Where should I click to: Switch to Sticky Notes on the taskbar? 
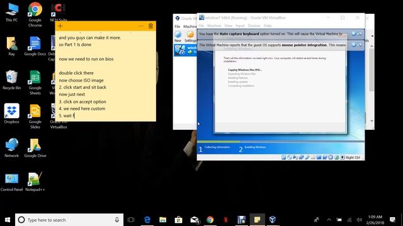coord(257,220)
